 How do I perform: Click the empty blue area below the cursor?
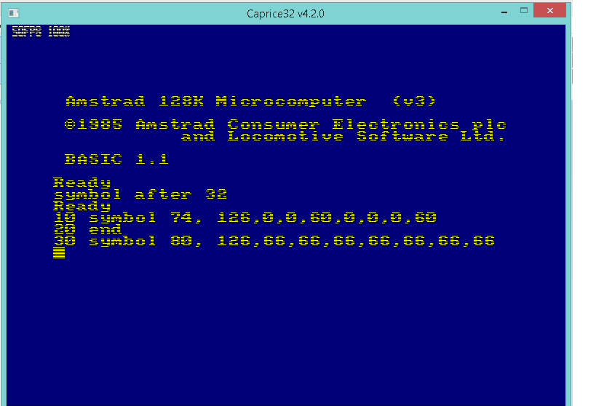click(285, 331)
